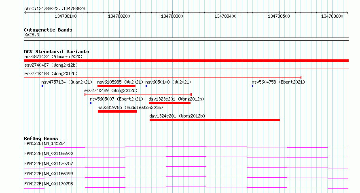Open nsv6050100 (Wu2021) label
This screenshot has height=193, width=360.
click(168, 82)
